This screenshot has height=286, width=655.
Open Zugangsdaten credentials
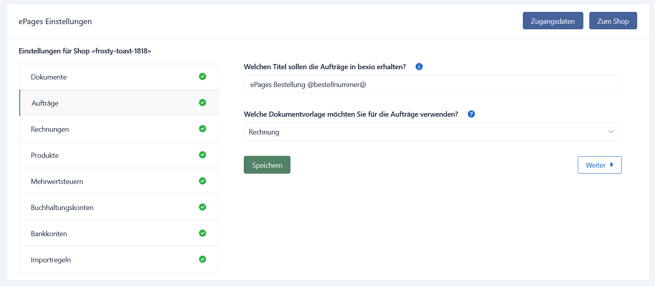(x=553, y=21)
